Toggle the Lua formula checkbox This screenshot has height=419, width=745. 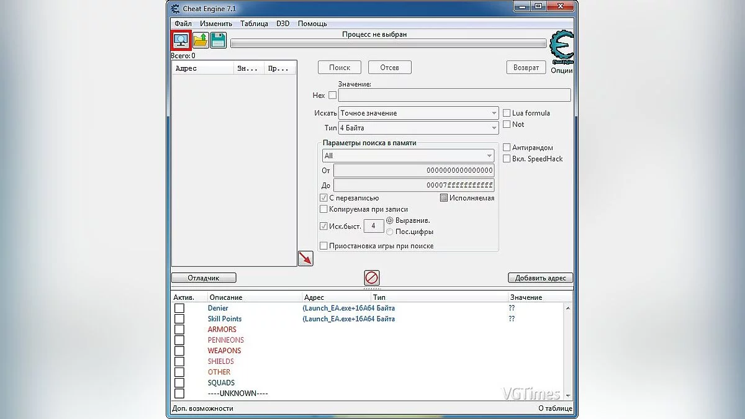[507, 113]
